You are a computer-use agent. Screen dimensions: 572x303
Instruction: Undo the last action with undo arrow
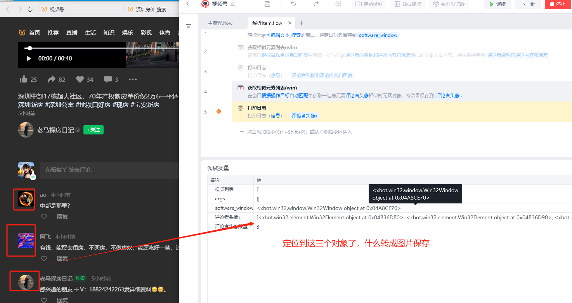(293, 4)
